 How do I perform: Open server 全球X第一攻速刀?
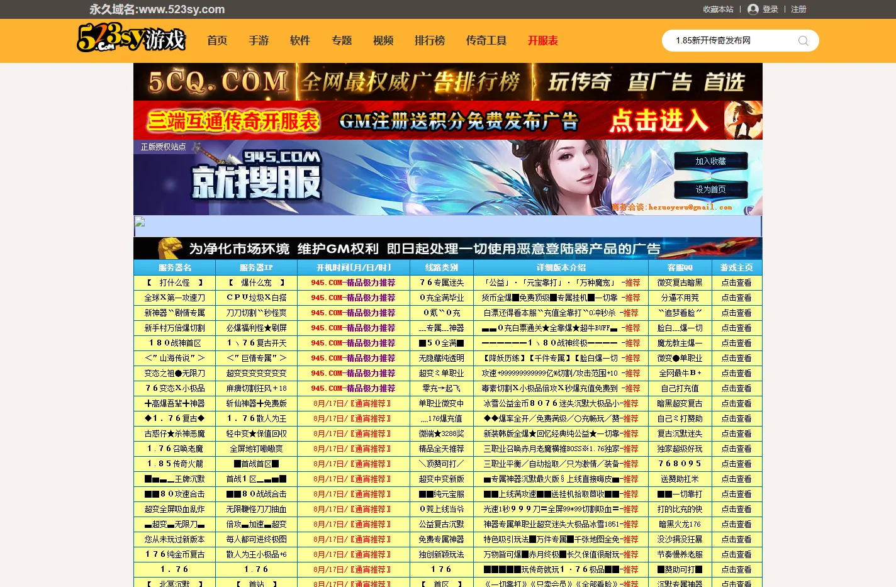175,298
